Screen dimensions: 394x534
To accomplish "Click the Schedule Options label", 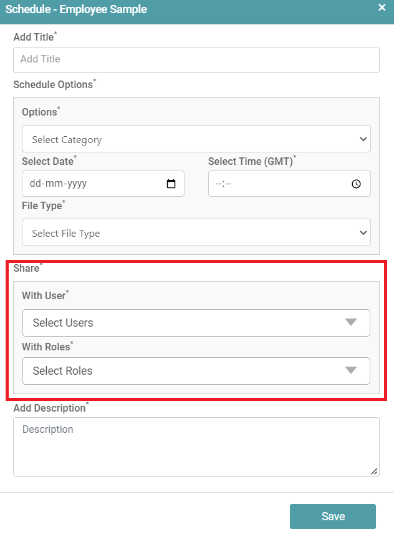I will (53, 85).
